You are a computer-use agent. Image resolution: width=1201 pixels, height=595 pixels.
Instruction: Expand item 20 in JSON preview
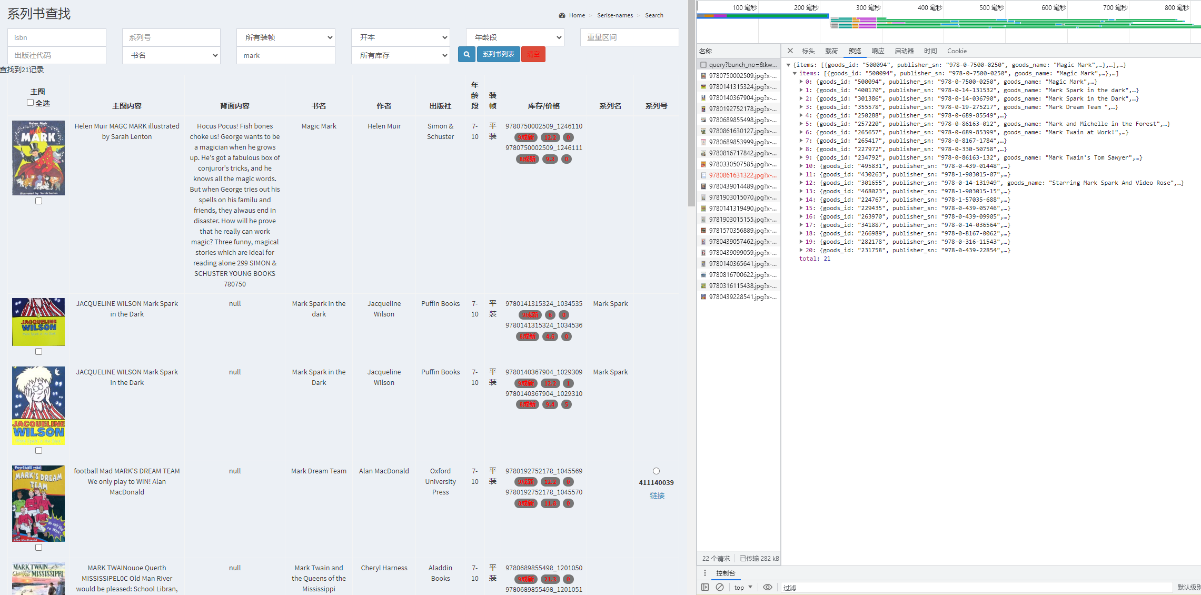[x=801, y=251]
